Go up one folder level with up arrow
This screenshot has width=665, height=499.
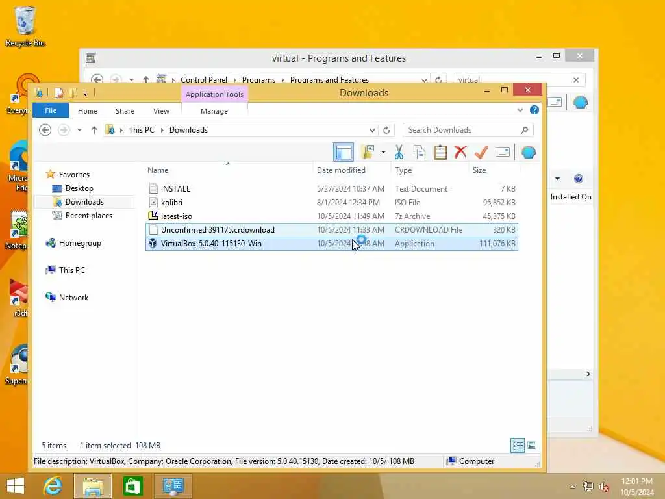[94, 130]
